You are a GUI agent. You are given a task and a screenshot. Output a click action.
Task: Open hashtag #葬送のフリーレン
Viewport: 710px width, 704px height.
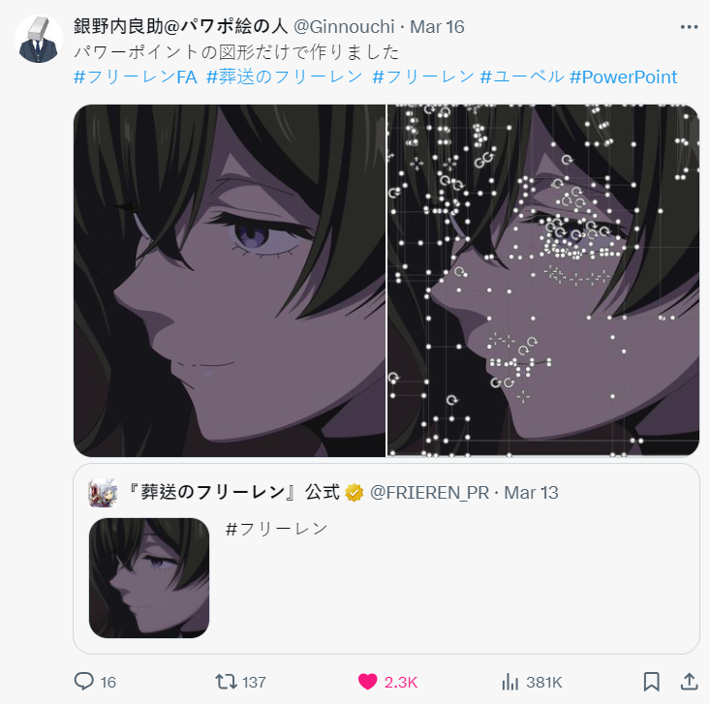(x=285, y=77)
